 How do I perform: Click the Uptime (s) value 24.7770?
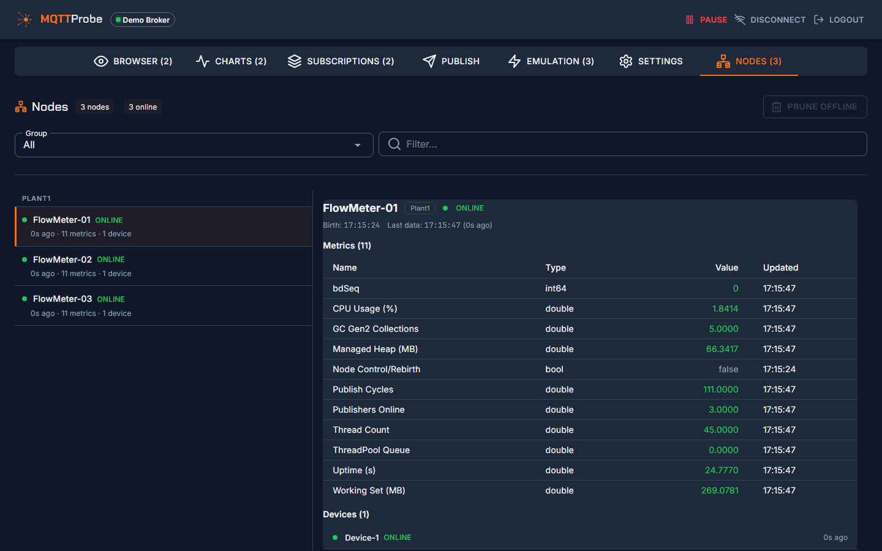tap(722, 470)
